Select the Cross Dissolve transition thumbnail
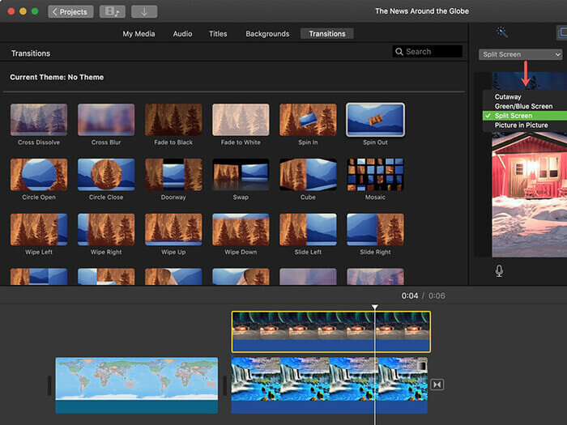The image size is (567, 425). pyautogui.click(x=38, y=120)
